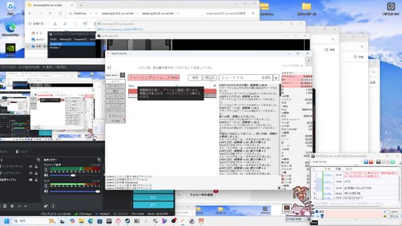This screenshot has width=402, height=226.
Task: Open Steam from the Windows taskbar
Action: (128, 221)
